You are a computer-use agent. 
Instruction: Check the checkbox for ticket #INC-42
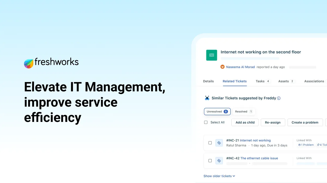click(210, 161)
